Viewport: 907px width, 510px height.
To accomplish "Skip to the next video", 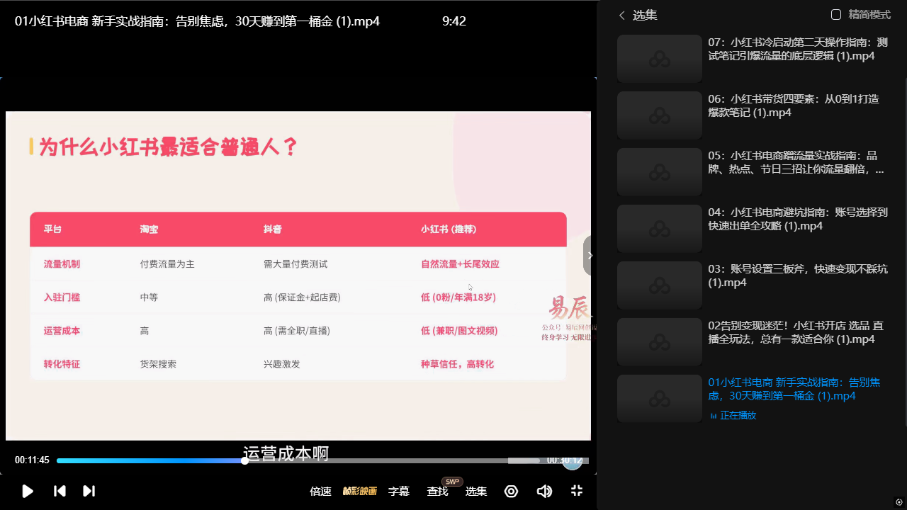I will tap(89, 491).
